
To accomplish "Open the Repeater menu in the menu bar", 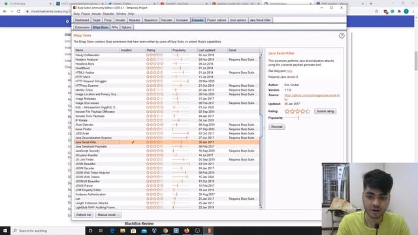I will tap(108, 14).
